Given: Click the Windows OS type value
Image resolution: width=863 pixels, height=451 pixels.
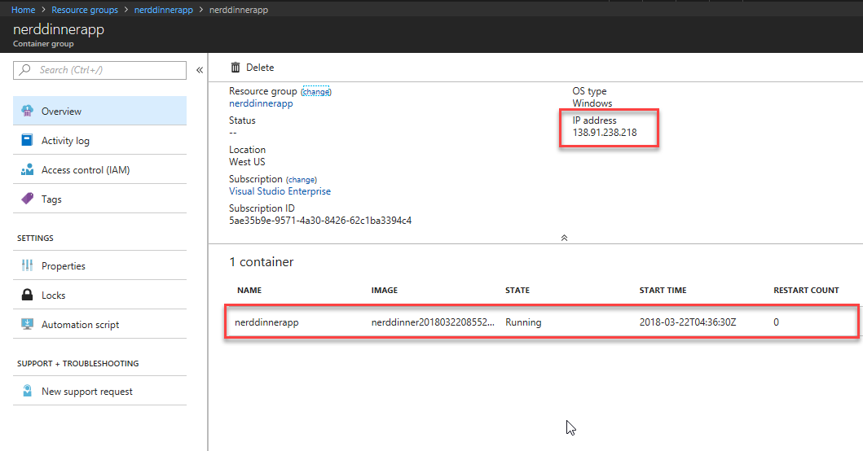Looking at the screenshot, I should coord(592,103).
